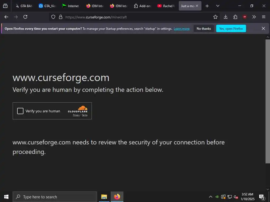Show more tools overflow chevrons
The width and height of the screenshot is (270, 202).
click(x=254, y=17)
